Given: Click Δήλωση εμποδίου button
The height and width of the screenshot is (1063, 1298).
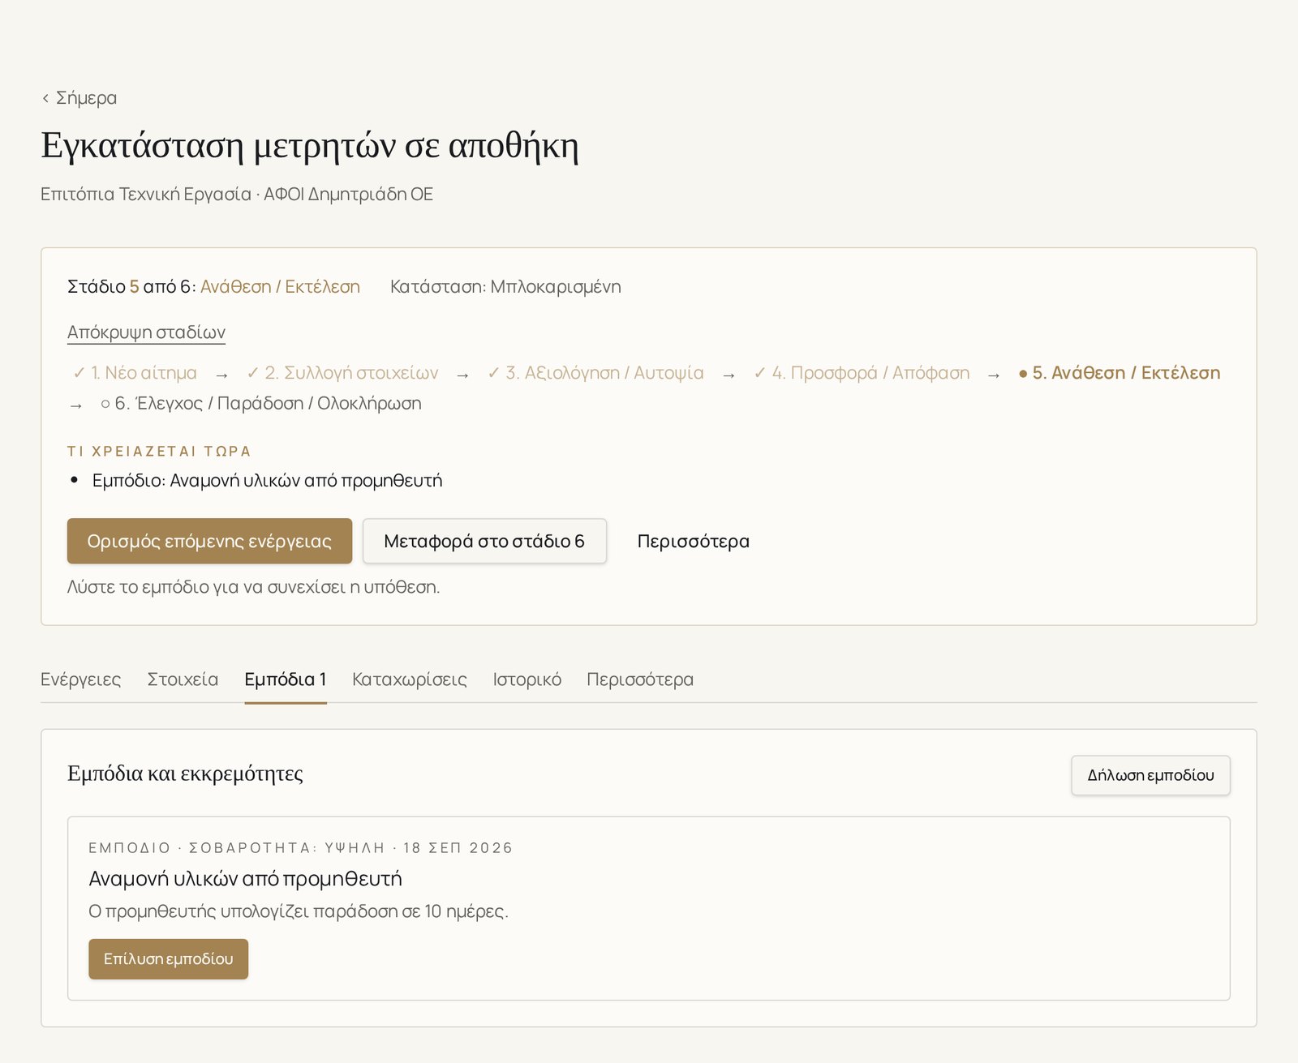Looking at the screenshot, I should 1150,775.
